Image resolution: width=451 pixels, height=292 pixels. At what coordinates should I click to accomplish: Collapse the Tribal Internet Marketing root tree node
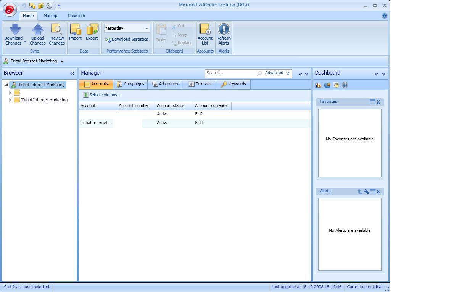tap(6, 85)
